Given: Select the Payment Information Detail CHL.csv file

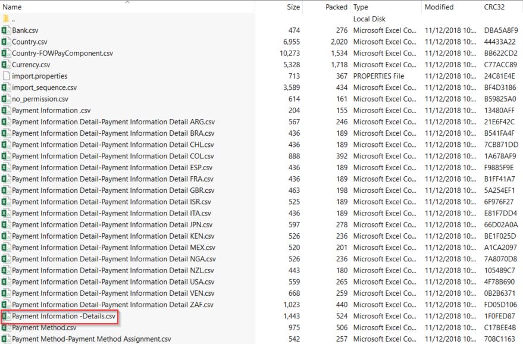Looking at the screenshot, I should click(x=113, y=145).
